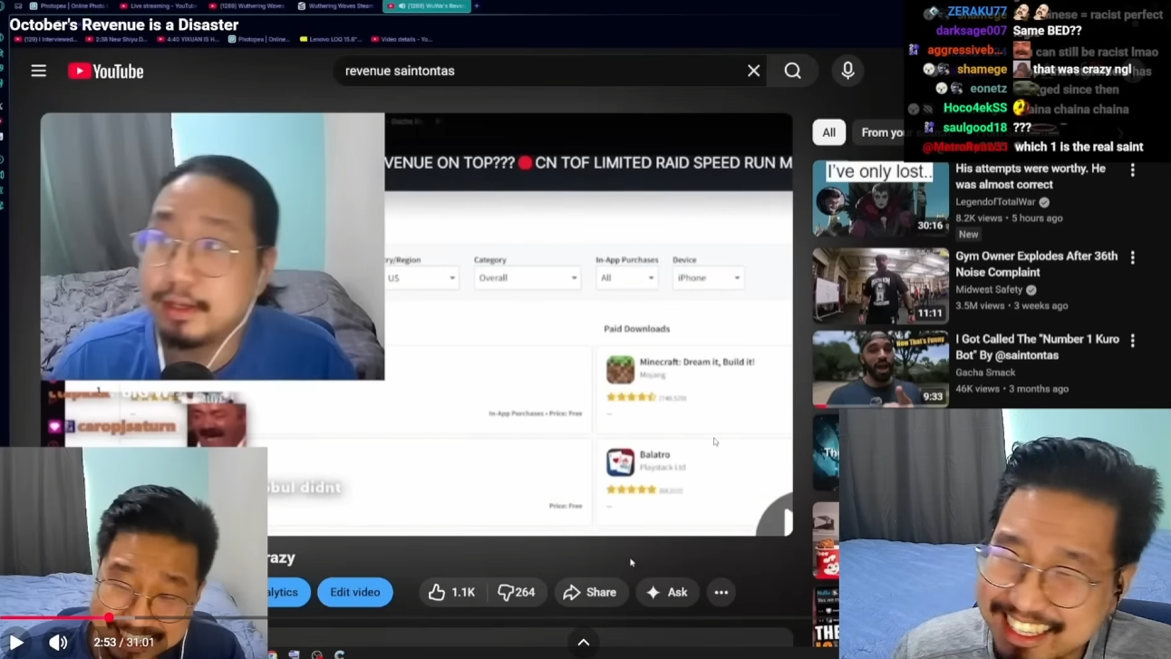
Task: Switch to the '(1289) Wuthering Waves' tab
Action: tap(247, 6)
